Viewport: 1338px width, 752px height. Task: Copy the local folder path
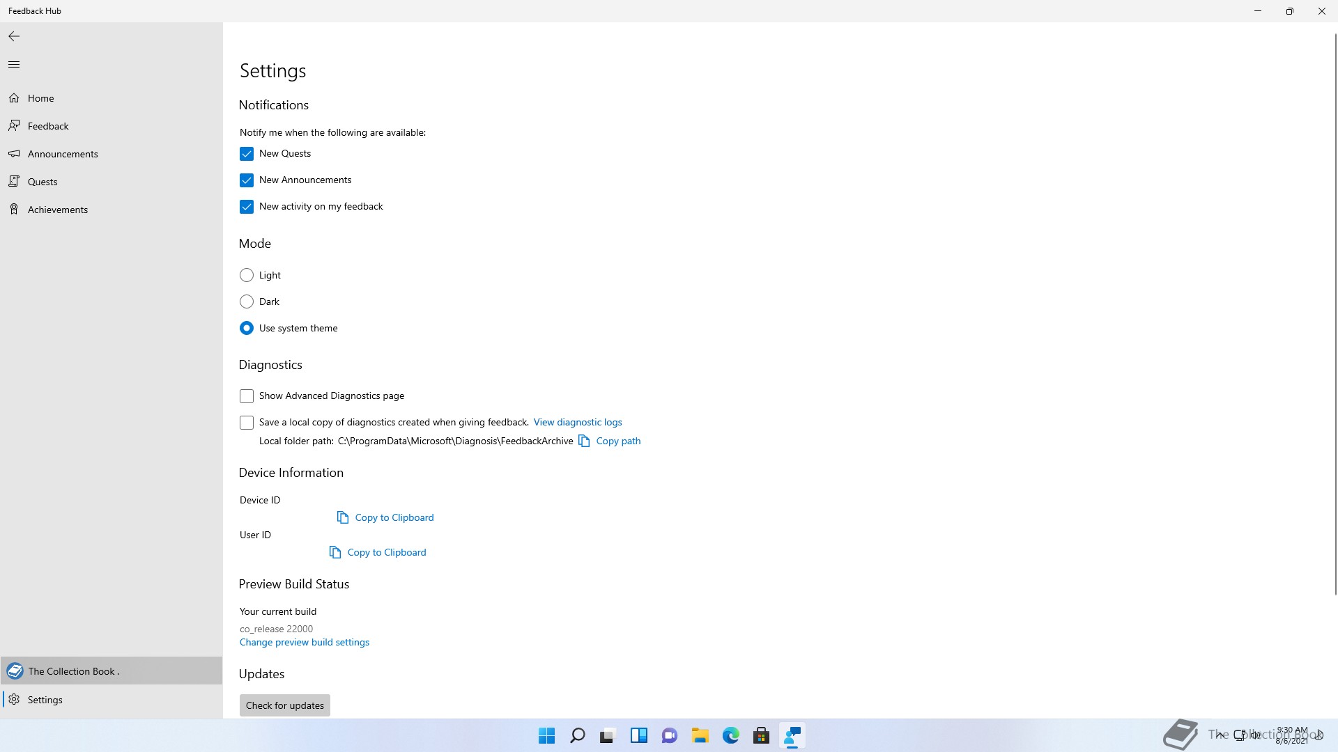point(610,441)
